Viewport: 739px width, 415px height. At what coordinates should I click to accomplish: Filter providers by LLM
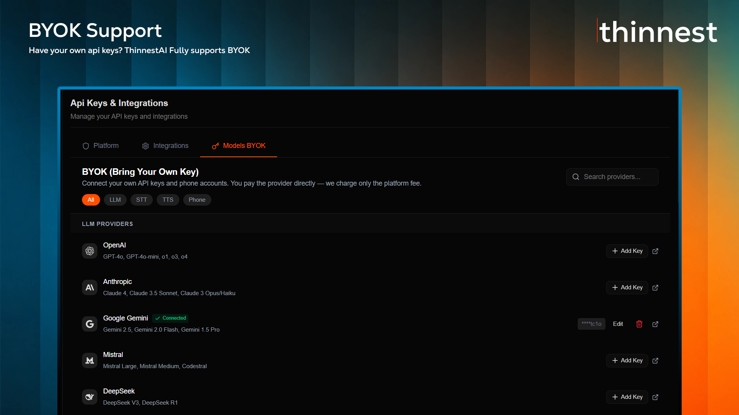point(115,200)
